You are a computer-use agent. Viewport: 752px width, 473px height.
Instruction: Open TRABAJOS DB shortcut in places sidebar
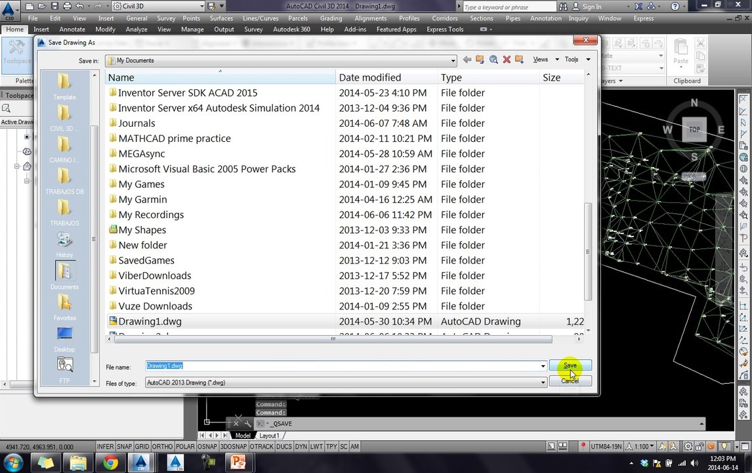64,181
